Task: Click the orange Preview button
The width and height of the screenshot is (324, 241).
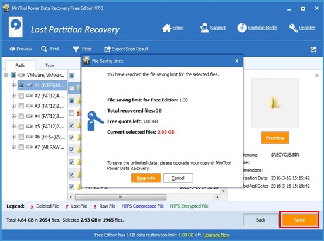Action: (275, 138)
